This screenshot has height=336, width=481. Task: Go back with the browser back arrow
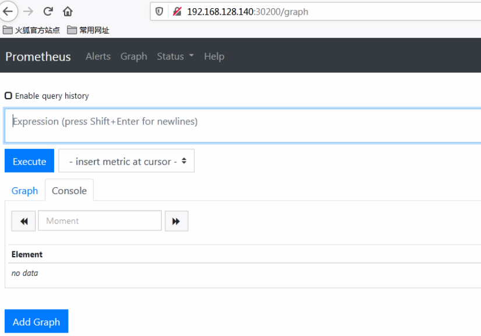[8, 12]
